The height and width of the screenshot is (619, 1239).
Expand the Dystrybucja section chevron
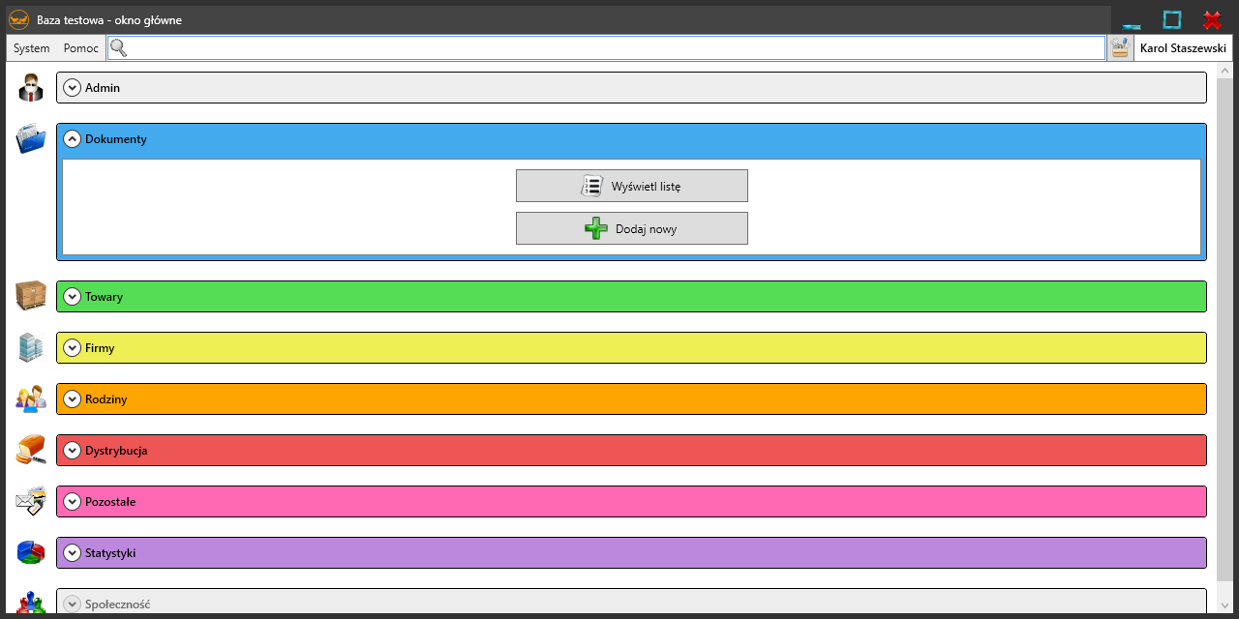(72, 451)
